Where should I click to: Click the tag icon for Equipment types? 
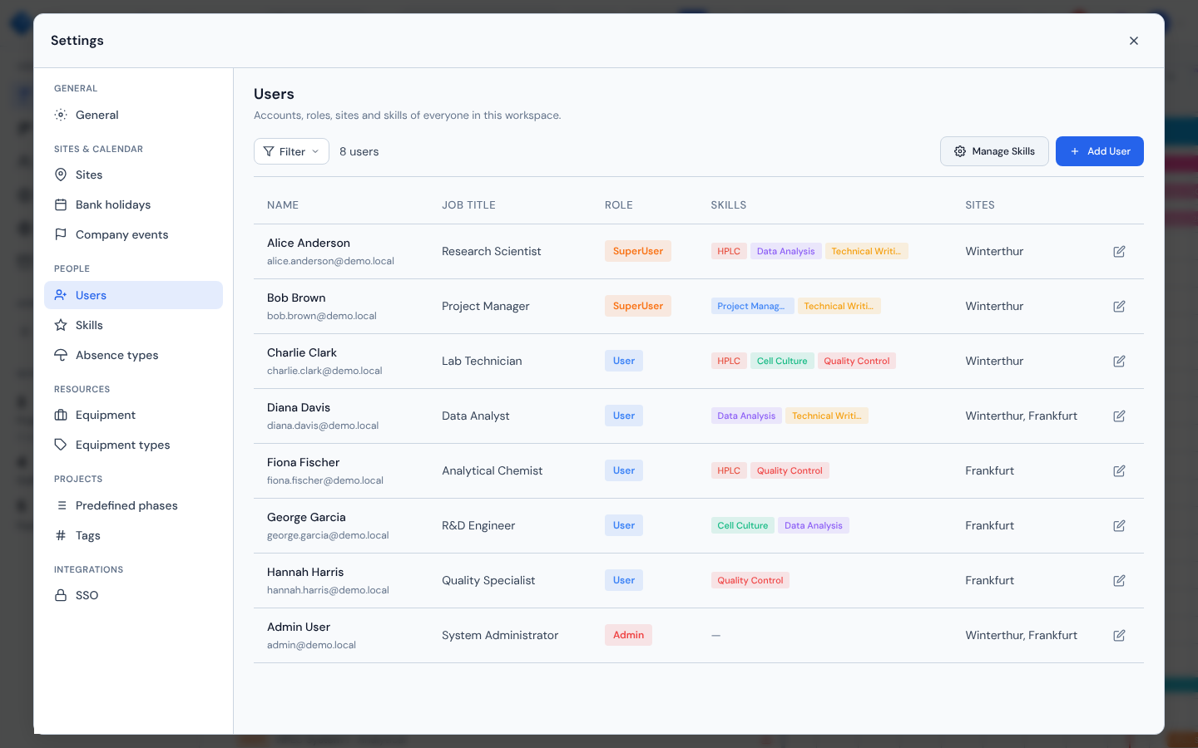(x=61, y=445)
